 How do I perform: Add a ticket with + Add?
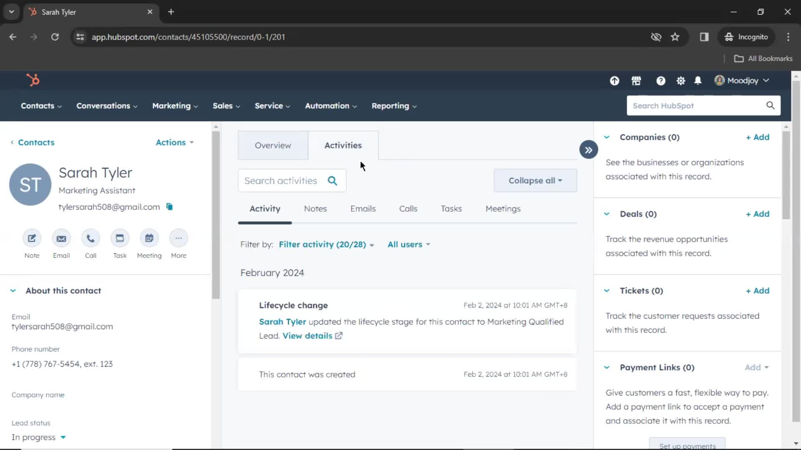(x=758, y=291)
